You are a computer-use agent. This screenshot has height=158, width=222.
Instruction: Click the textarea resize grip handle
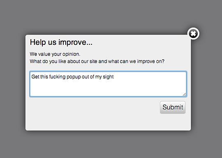click(x=184, y=95)
